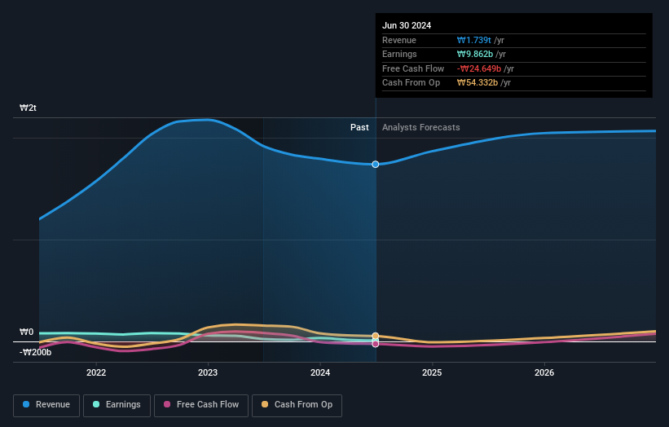
Task: Select the blue Revenue data point marker
Action: tap(376, 165)
